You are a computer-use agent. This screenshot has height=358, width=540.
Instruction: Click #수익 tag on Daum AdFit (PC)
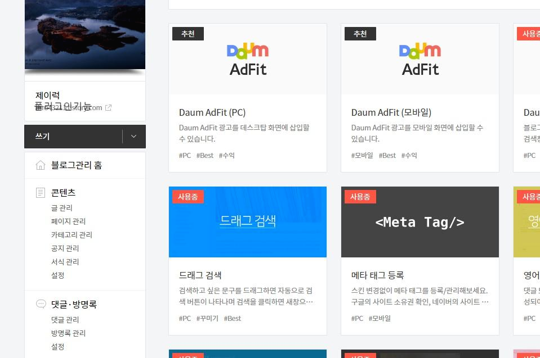(226, 155)
